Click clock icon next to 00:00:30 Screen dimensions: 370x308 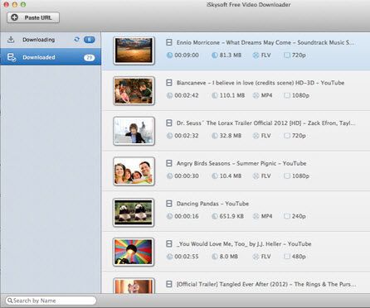click(169, 176)
